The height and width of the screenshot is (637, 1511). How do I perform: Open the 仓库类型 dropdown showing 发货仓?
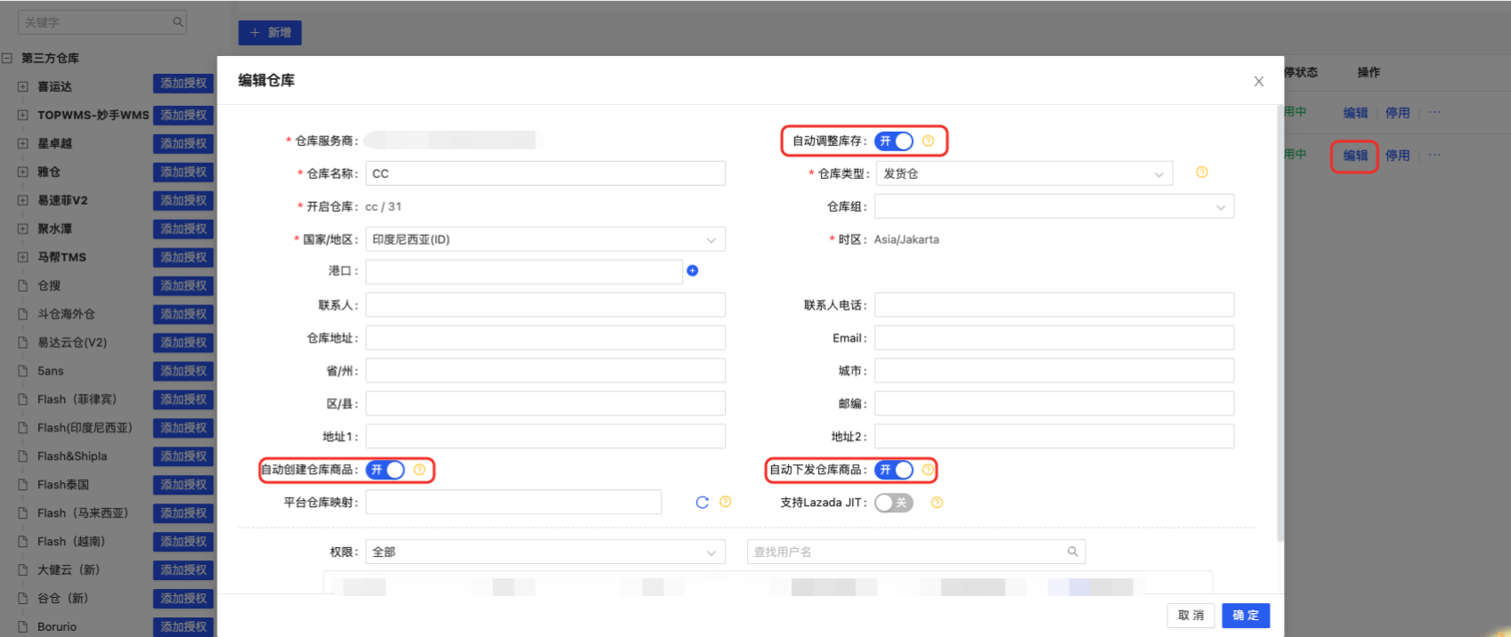tap(1024, 173)
